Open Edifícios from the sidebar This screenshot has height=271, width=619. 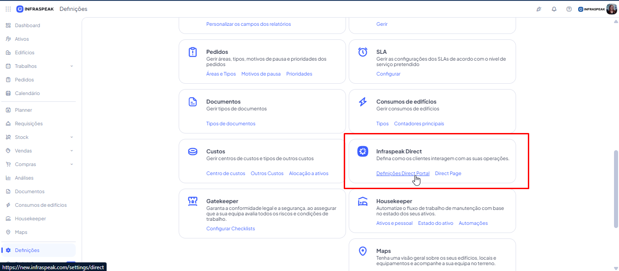coord(24,52)
